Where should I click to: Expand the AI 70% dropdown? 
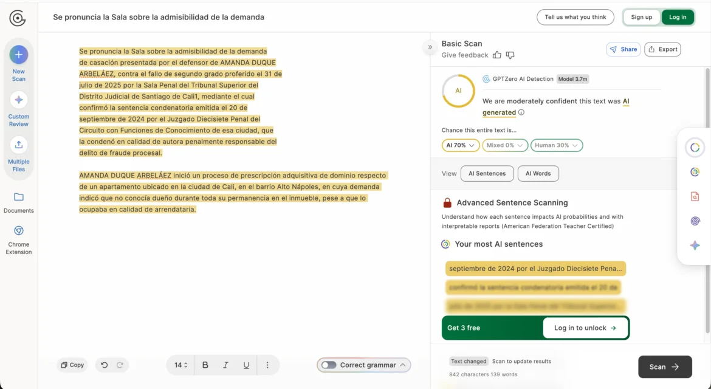tap(460, 145)
